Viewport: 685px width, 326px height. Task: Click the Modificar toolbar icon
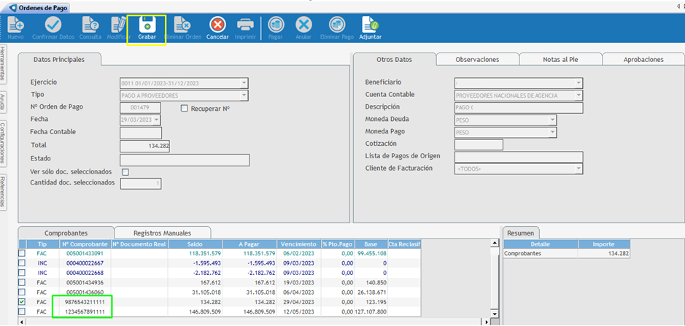118,24
